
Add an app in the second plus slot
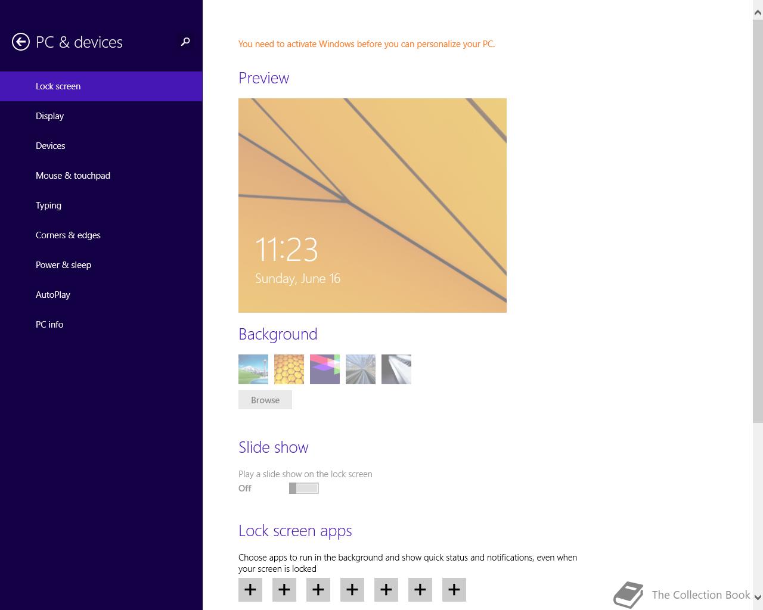coord(284,590)
